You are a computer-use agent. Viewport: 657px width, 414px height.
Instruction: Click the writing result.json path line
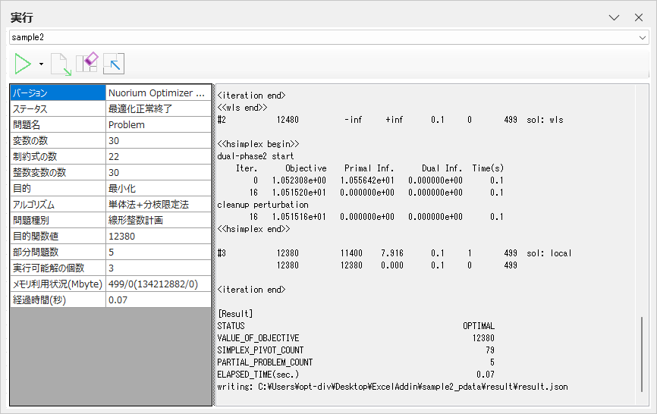393,387
